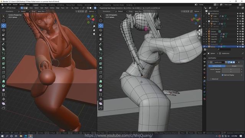Screen dimensions: 245x138
Task: Select the Scale tool in left viewport
Action: (3, 35)
